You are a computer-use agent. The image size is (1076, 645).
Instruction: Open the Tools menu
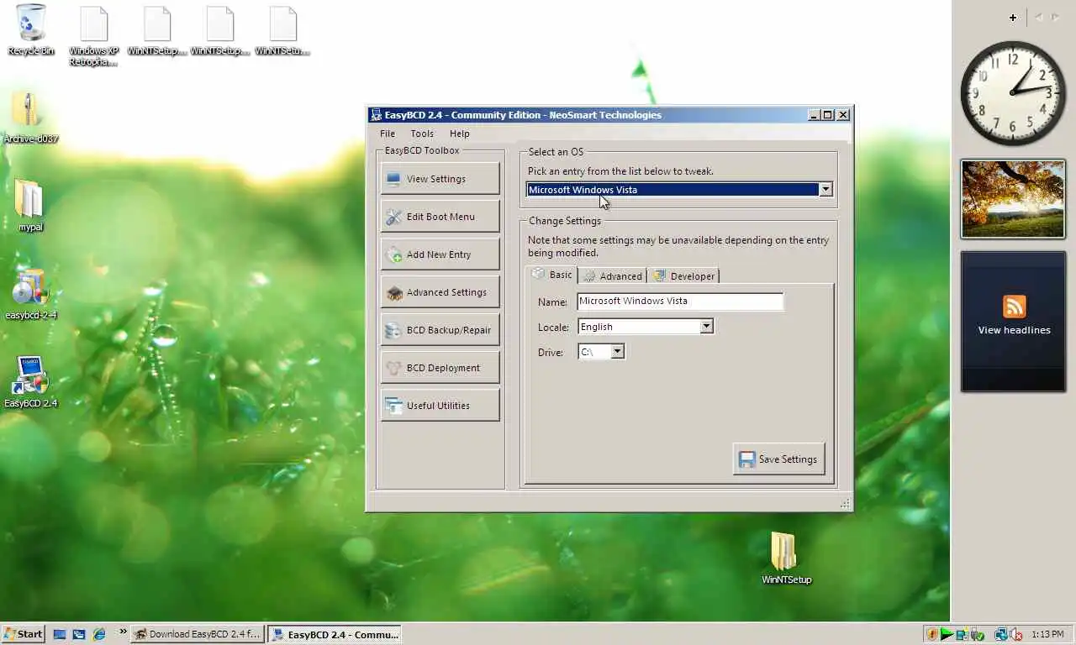[x=422, y=134]
